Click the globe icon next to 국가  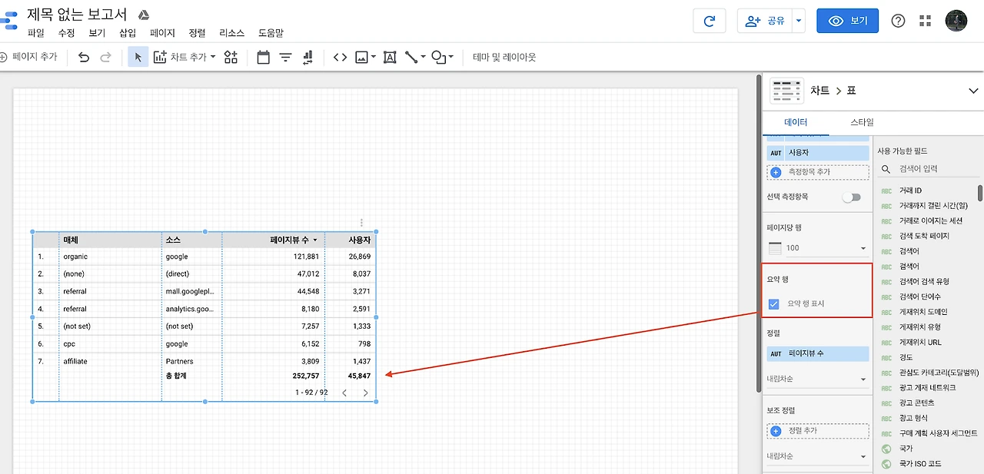tap(886, 449)
